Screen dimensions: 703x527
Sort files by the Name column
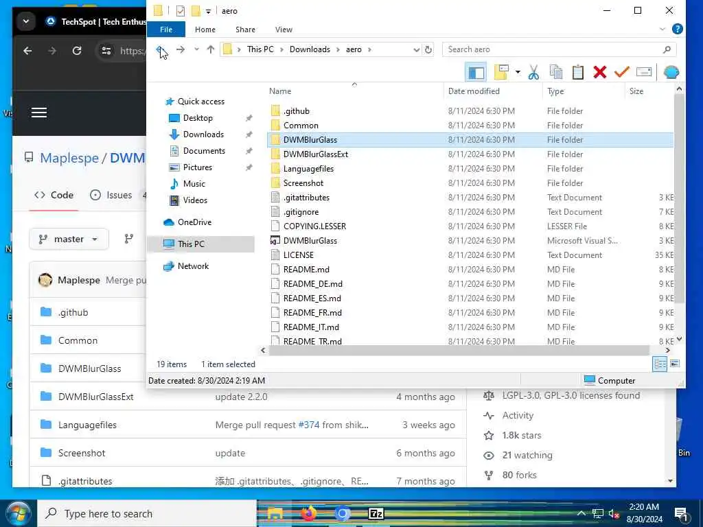tap(280, 91)
